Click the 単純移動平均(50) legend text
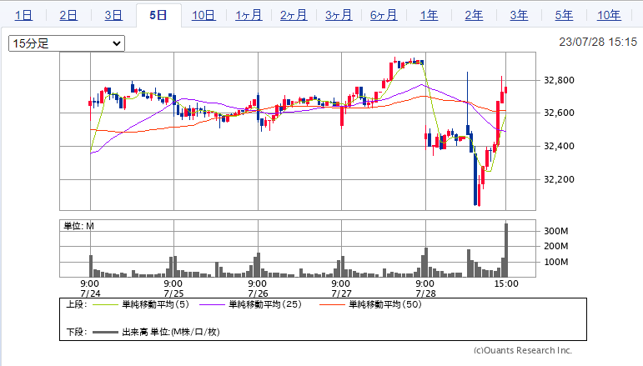Viewport: 643px width, 366px height. tap(385, 304)
